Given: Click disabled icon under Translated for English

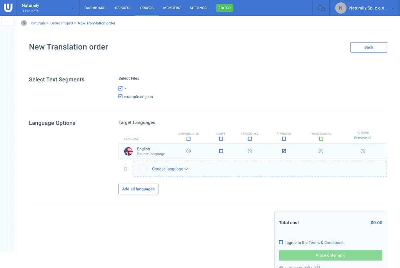Looking at the screenshot, I should pyautogui.click(x=250, y=151).
